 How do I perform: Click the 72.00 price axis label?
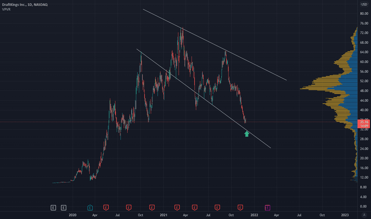pos(364,33)
